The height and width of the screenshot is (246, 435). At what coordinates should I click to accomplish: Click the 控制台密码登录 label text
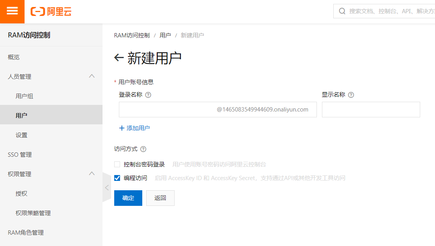pyautogui.click(x=144, y=165)
